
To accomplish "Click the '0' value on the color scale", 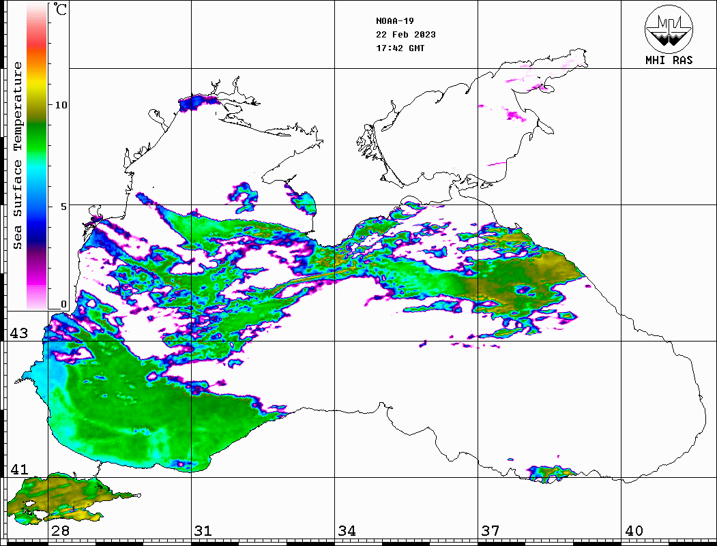I will [63, 304].
